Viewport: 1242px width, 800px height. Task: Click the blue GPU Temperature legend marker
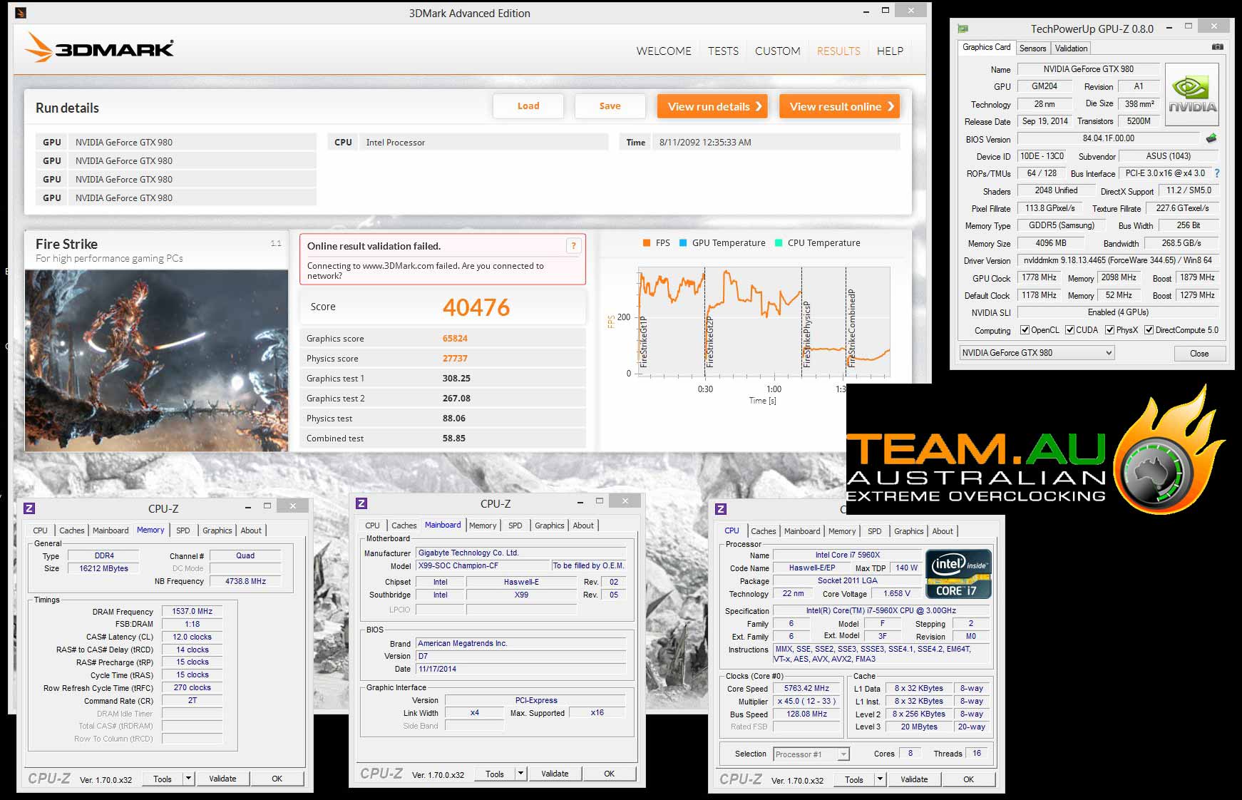(684, 243)
